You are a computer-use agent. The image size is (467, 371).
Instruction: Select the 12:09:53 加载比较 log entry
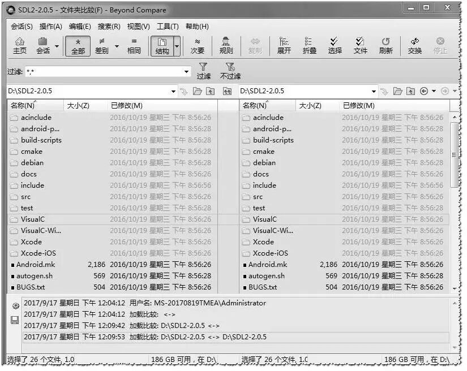pyautogui.click(x=236, y=337)
